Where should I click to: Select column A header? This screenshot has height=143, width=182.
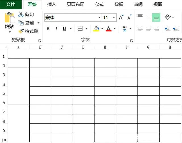pyautogui.click(x=18, y=47)
